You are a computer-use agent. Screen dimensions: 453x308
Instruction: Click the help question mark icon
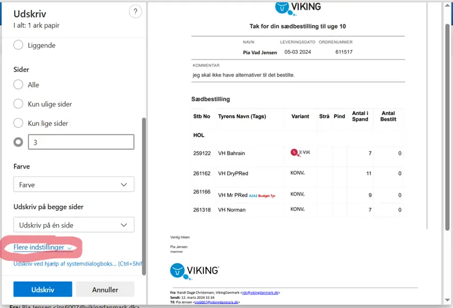tap(135, 12)
